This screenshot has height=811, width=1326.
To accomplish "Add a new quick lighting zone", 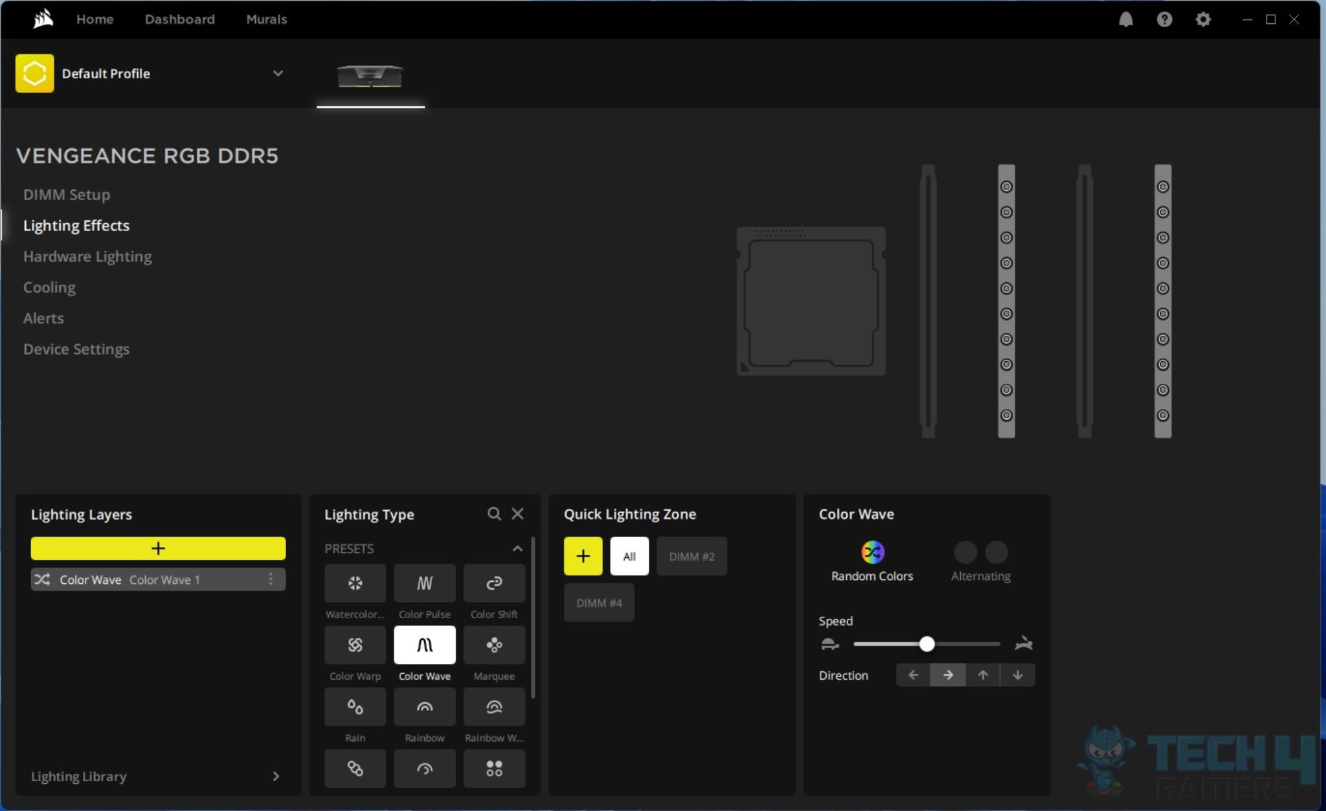I will coord(583,556).
